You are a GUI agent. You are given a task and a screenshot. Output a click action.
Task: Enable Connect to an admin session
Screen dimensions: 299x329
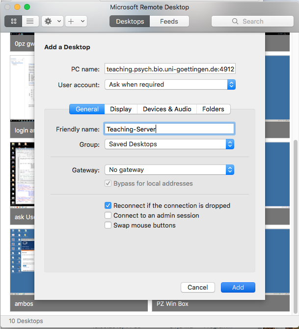pyautogui.click(x=108, y=215)
